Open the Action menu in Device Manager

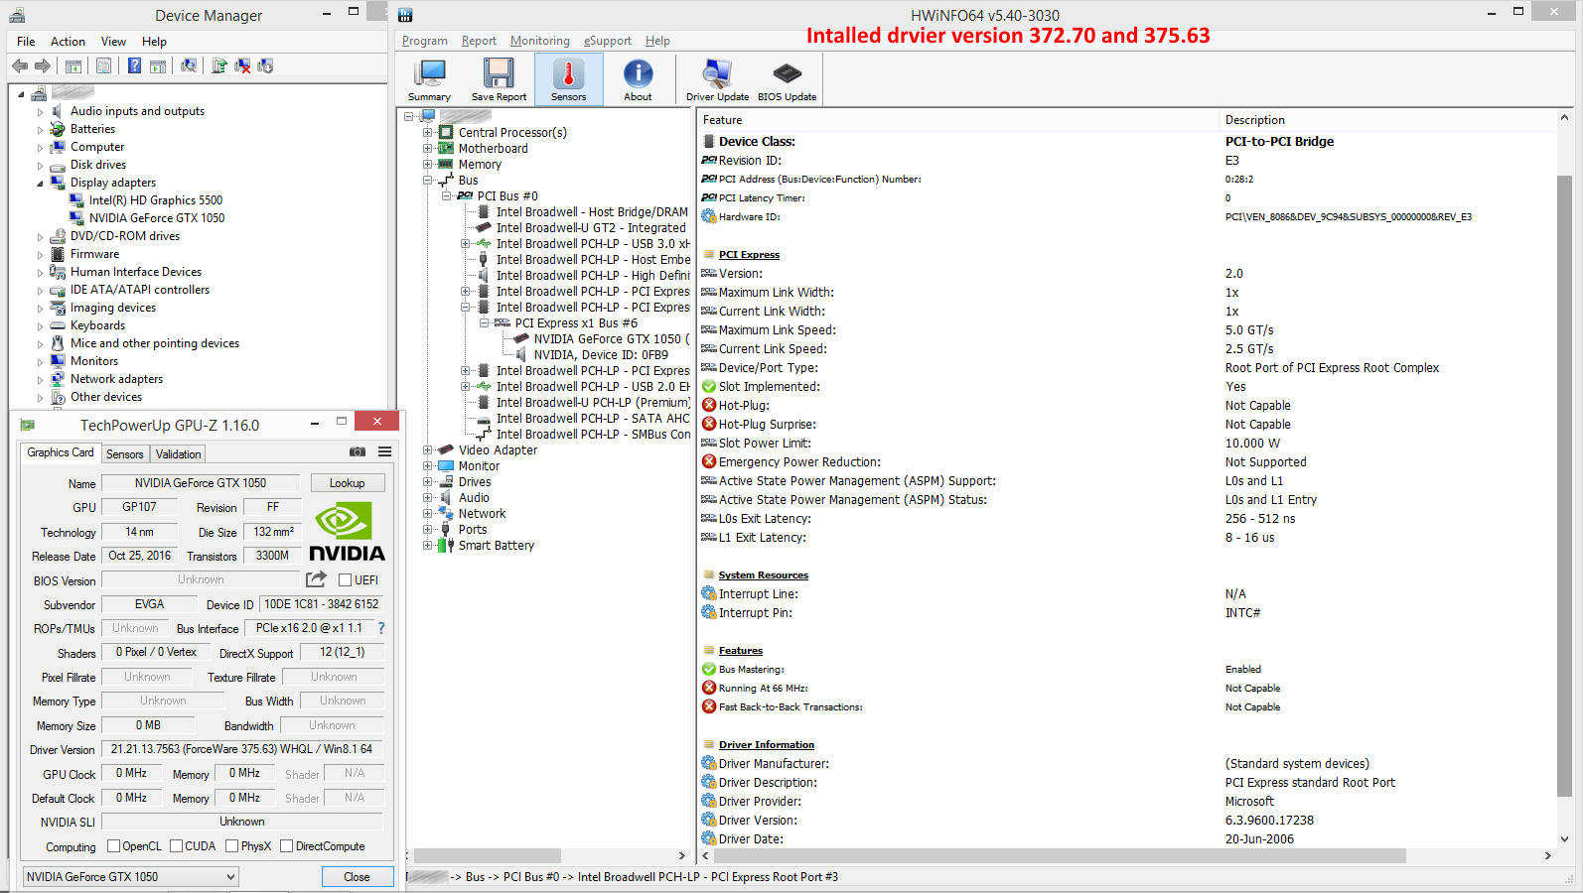(x=68, y=42)
